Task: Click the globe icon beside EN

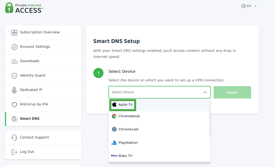Action: tap(244, 6)
